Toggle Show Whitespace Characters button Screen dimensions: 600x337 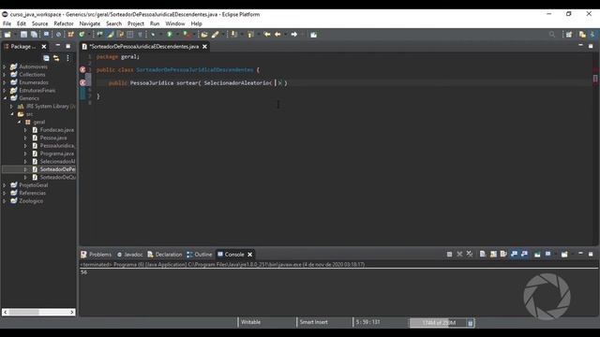click(x=140, y=35)
